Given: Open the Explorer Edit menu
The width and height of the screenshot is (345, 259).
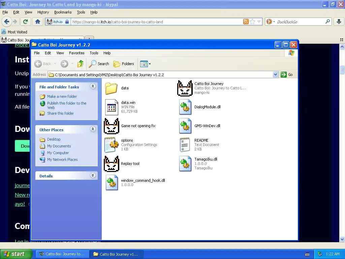Looking at the screenshot, I should pyautogui.click(x=48, y=53).
